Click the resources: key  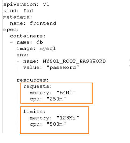(x=33, y=80)
